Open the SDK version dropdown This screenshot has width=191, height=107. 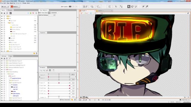point(5,7)
